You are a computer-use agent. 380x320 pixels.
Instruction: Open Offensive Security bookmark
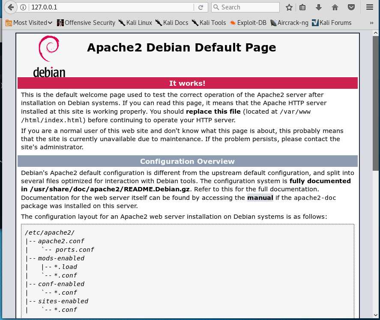[x=86, y=23]
